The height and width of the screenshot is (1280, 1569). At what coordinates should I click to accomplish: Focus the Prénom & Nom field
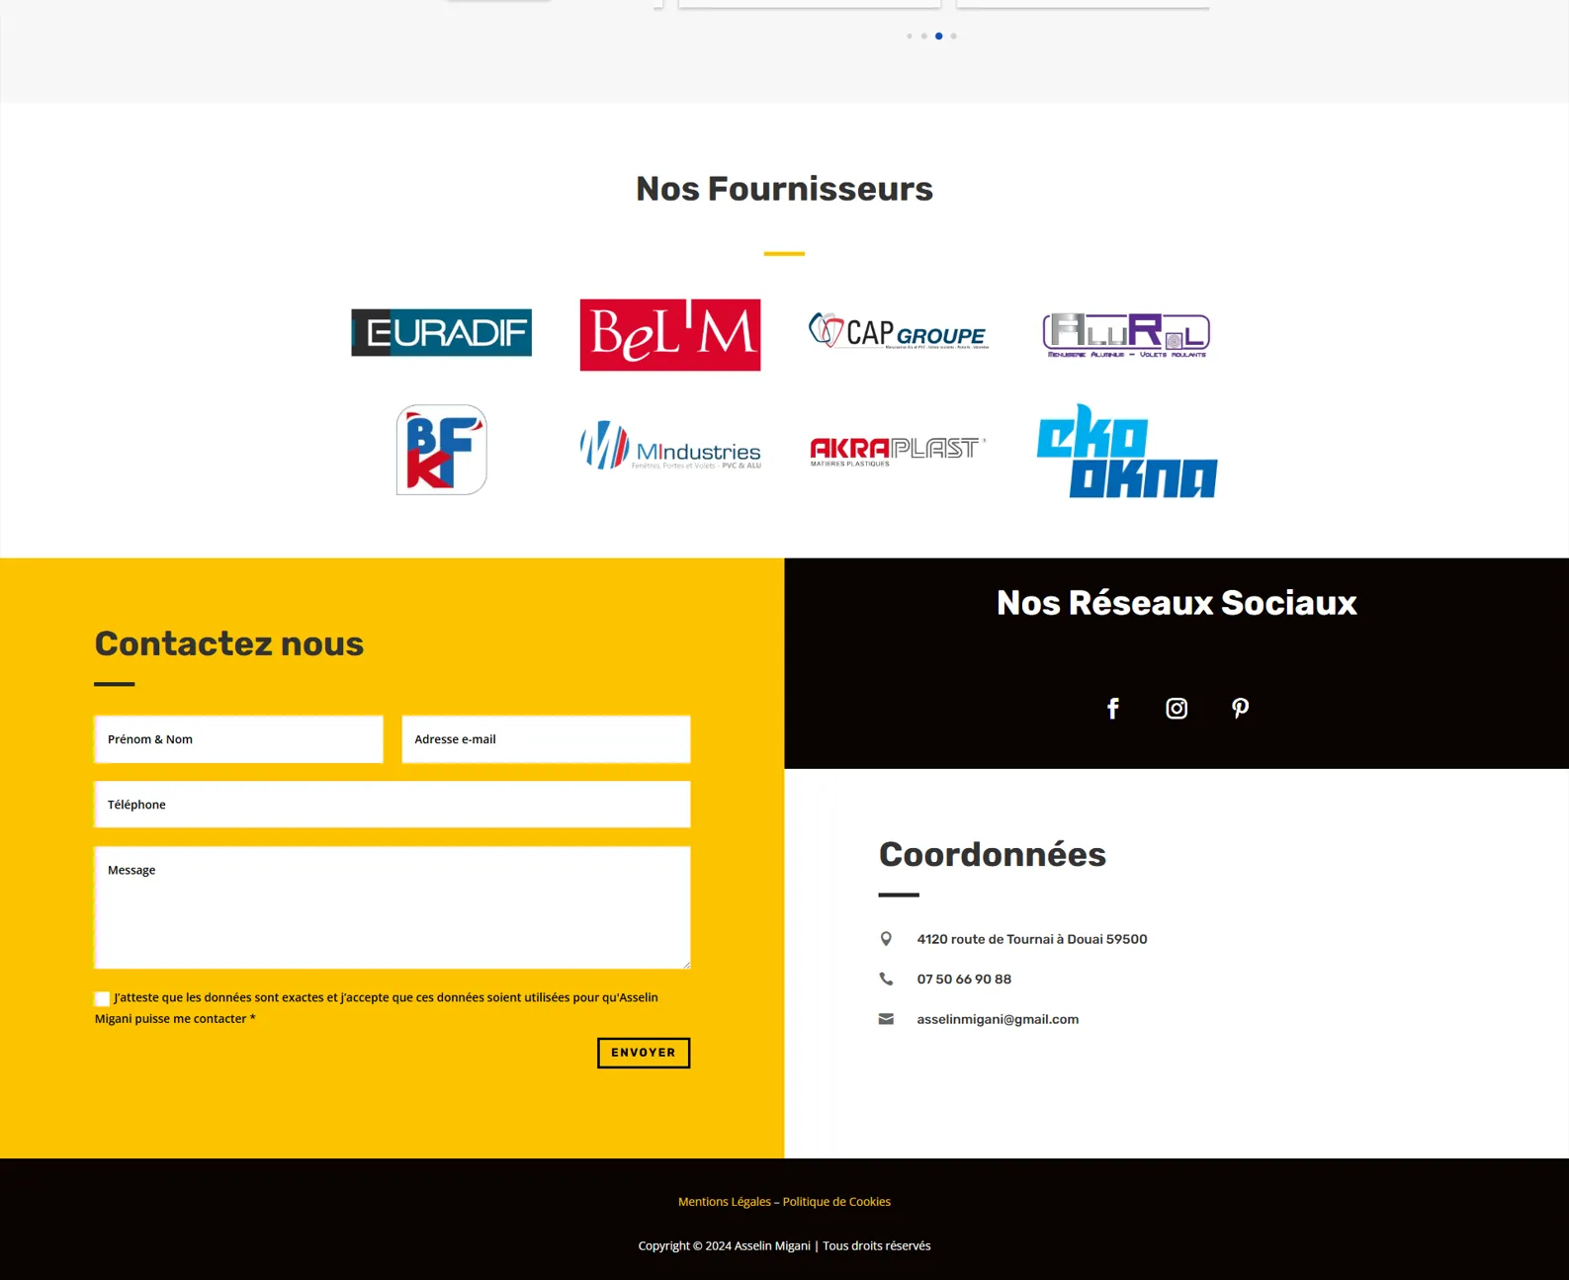(238, 739)
